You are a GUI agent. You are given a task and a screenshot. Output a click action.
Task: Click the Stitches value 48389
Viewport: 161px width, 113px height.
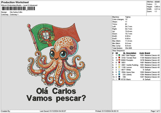tap(157, 2)
